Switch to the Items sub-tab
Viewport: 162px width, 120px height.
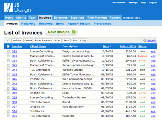pyautogui.click(x=60, y=24)
